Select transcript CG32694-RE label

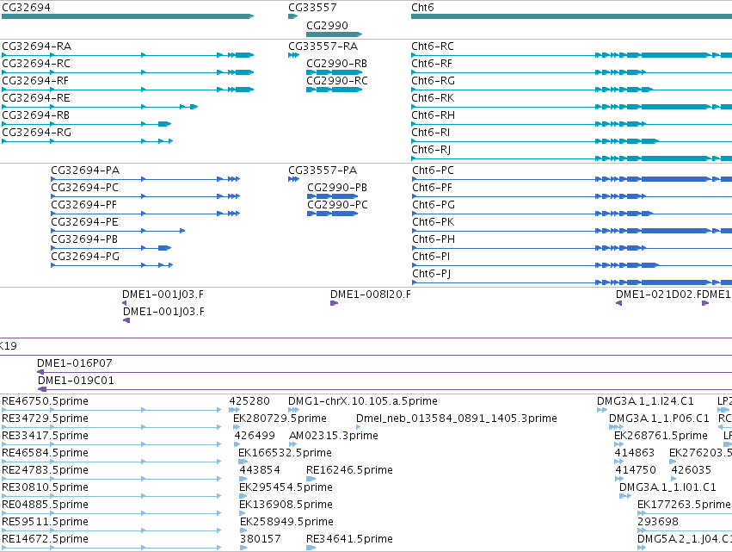pos(36,98)
